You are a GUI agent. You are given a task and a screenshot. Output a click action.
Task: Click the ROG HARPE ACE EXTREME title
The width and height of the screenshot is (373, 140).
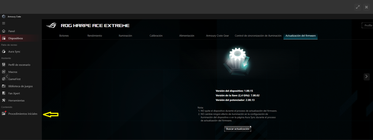[95, 25]
